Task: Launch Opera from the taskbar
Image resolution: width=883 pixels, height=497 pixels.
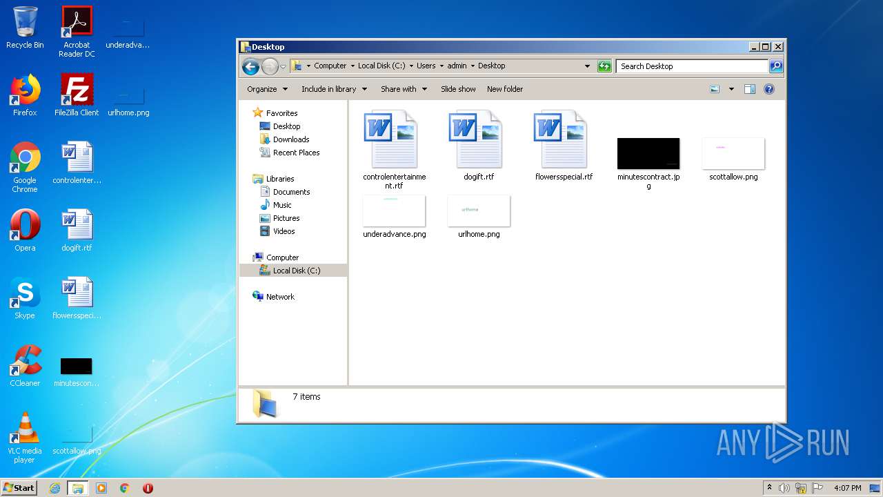Action: [x=148, y=488]
